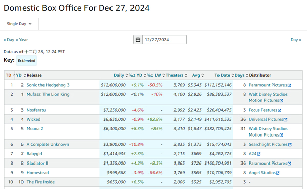Image resolution: width=307 pixels, height=189 pixels.
Task: Jump to previous « Year link
Action: click(x=22, y=40)
